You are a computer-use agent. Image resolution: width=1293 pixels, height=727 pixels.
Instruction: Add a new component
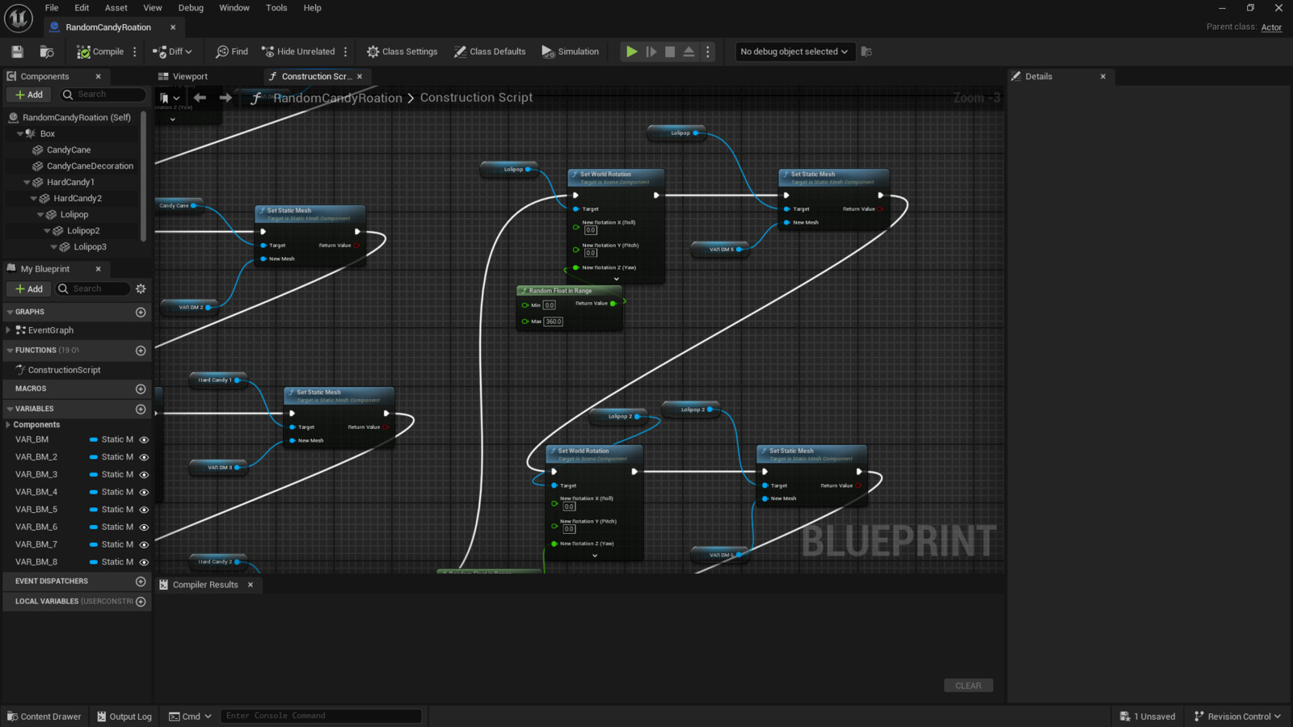pyautogui.click(x=29, y=95)
